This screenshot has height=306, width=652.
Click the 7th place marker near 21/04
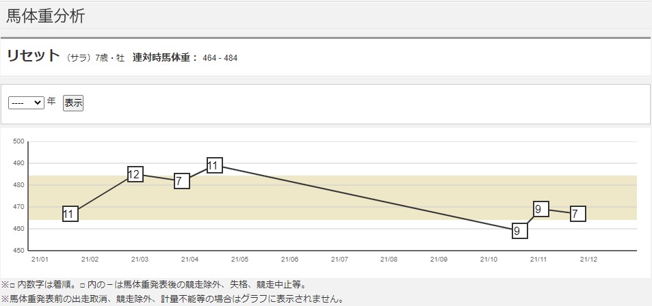pyautogui.click(x=181, y=181)
